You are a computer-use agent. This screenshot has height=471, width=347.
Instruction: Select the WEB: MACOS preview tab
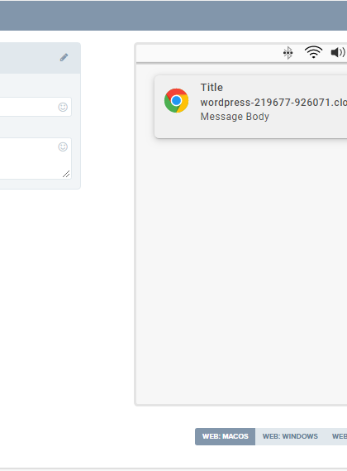pyautogui.click(x=226, y=436)
